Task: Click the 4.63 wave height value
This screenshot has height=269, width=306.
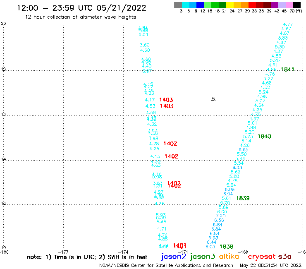Action: (156, 165)
